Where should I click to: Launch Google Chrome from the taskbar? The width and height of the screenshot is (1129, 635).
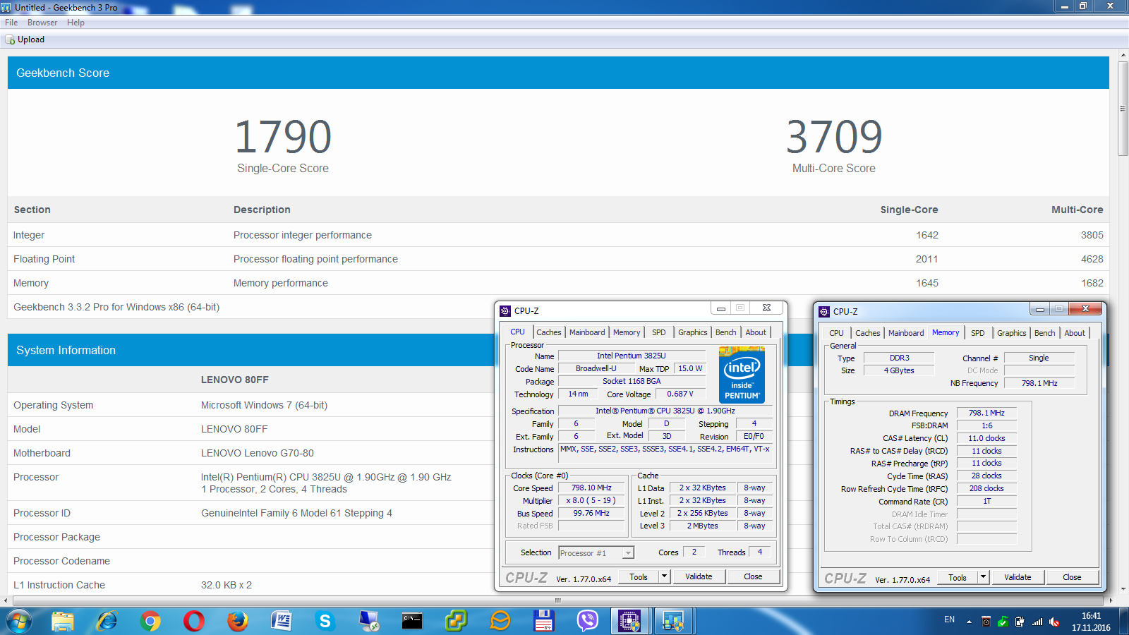point(150,621)
